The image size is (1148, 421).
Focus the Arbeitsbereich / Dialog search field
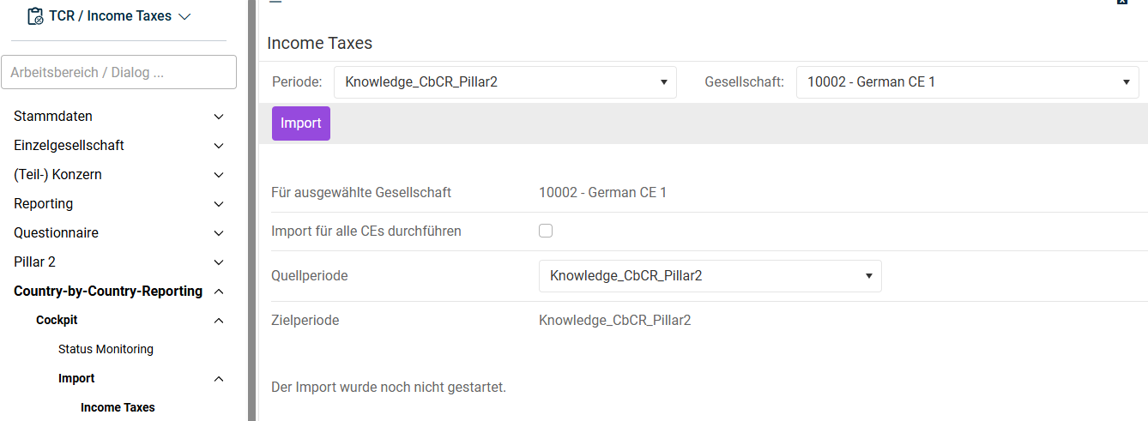point(118,72)
